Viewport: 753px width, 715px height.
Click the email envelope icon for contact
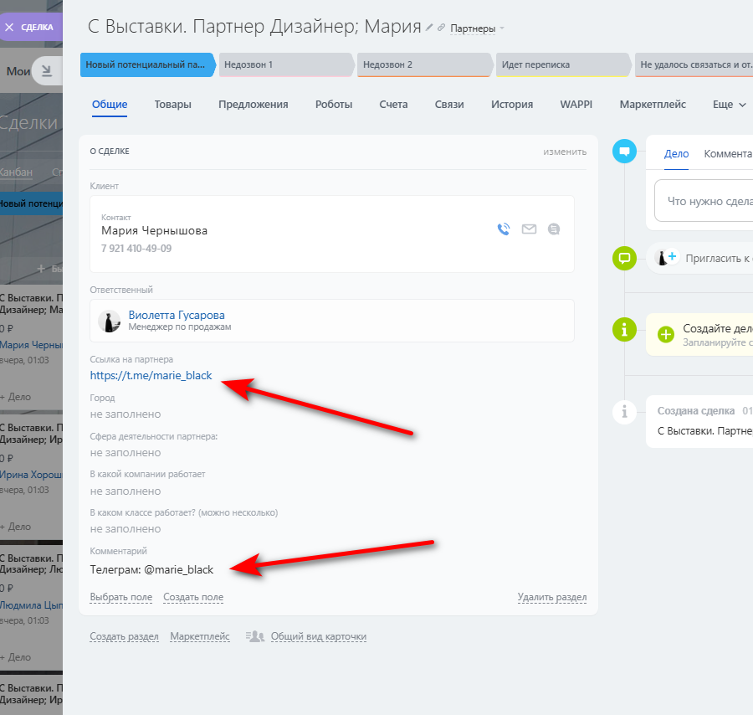point(529,229)
